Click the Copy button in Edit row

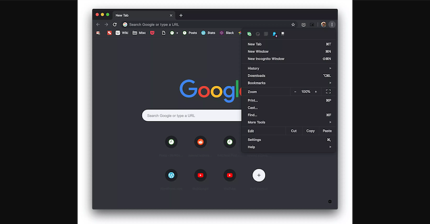(x=311, y=131)
